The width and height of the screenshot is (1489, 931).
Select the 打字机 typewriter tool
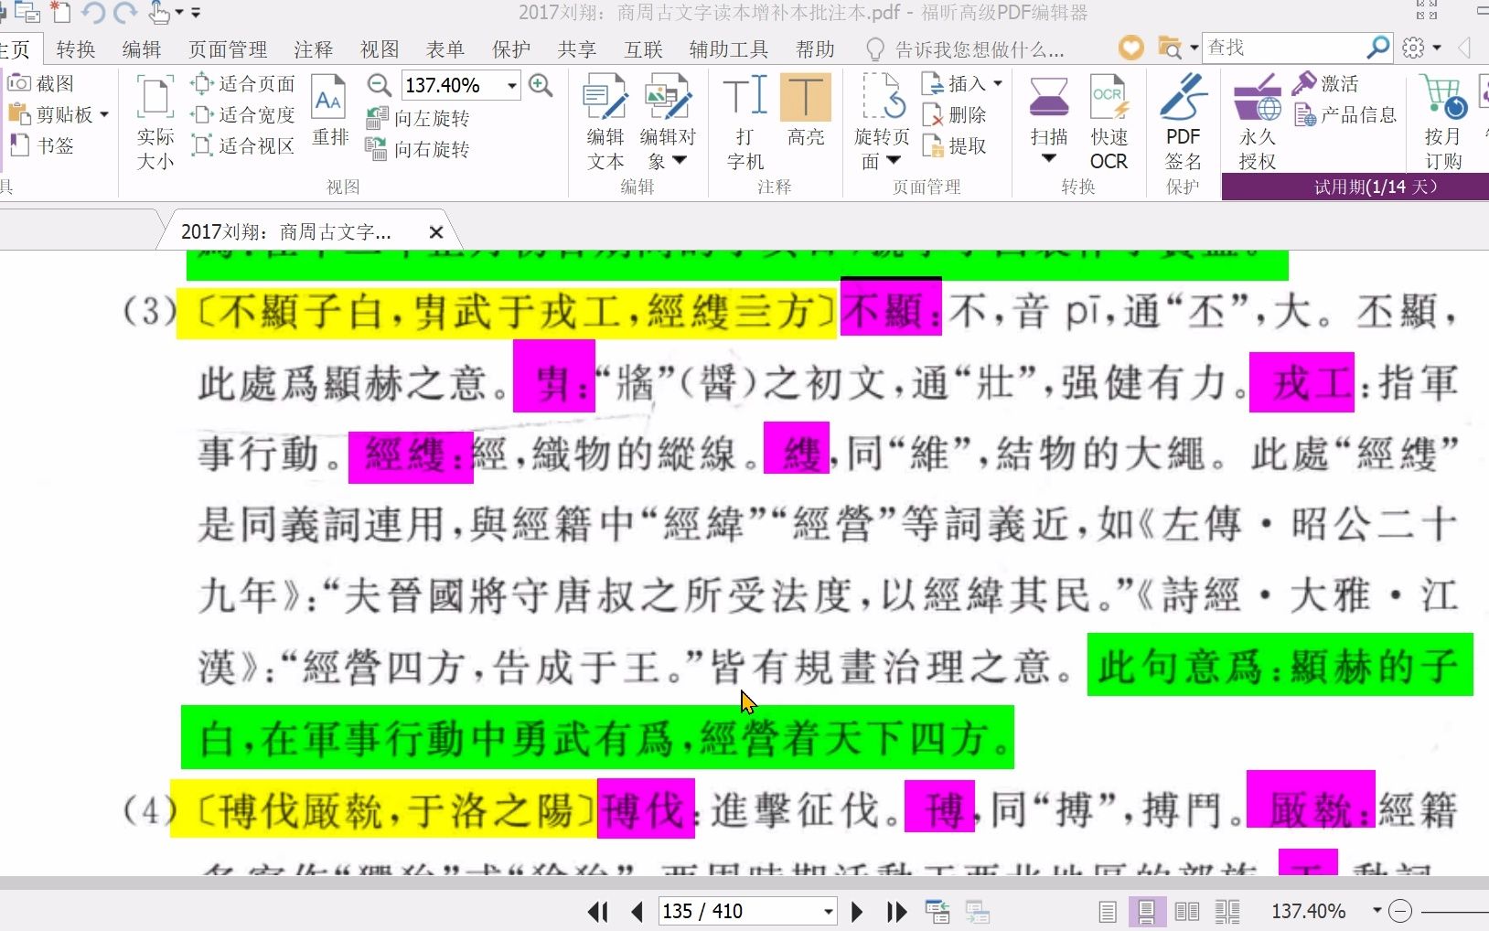[745, 123]
